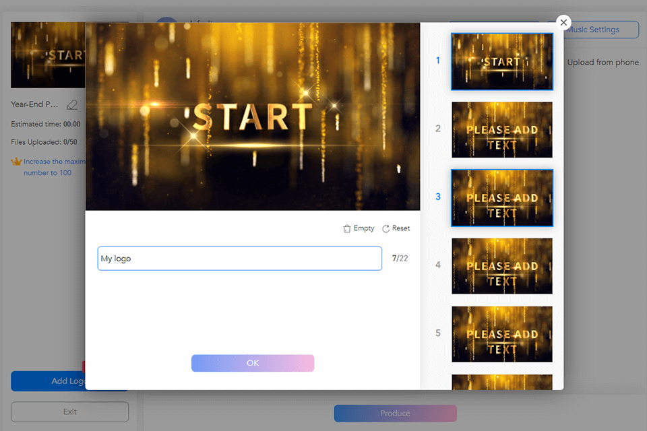
Task: Select the highlighted thumbnail numbered 3
Action: coord(501,198)
